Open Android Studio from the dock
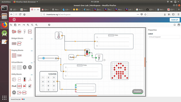 pyautogui.click(x=5, y=33)
